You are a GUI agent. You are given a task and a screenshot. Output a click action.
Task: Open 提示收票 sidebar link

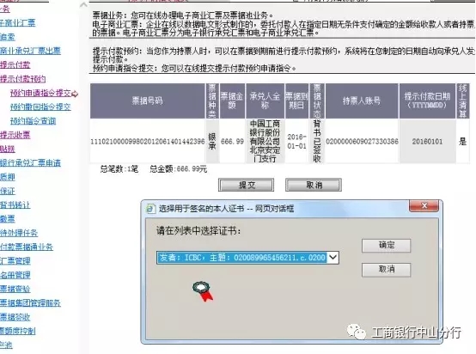coord(15,135)
